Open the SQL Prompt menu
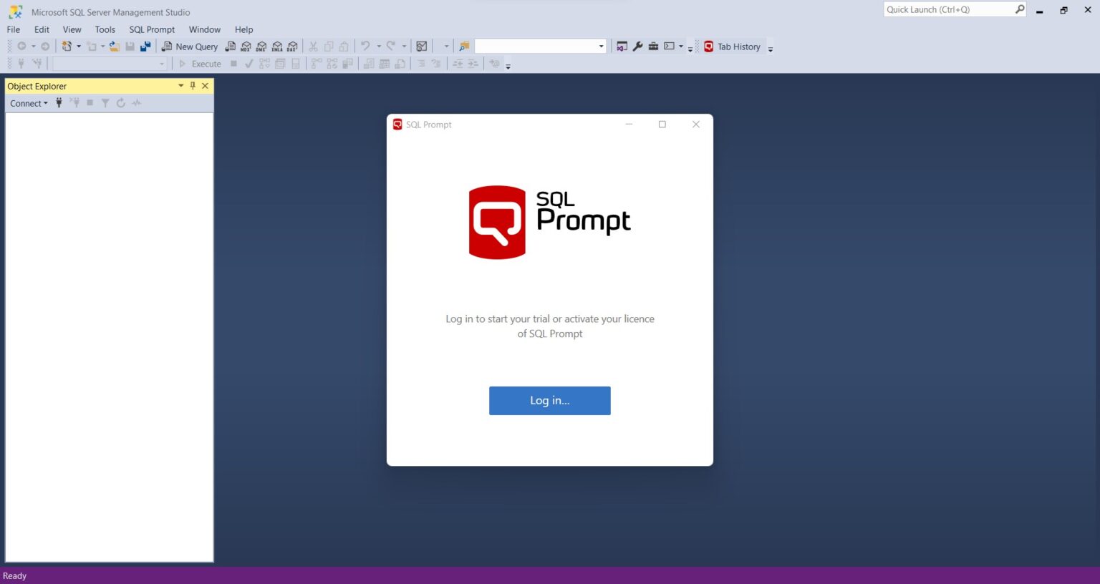Viewport: 1100px width, 584px height. [151, 29]
